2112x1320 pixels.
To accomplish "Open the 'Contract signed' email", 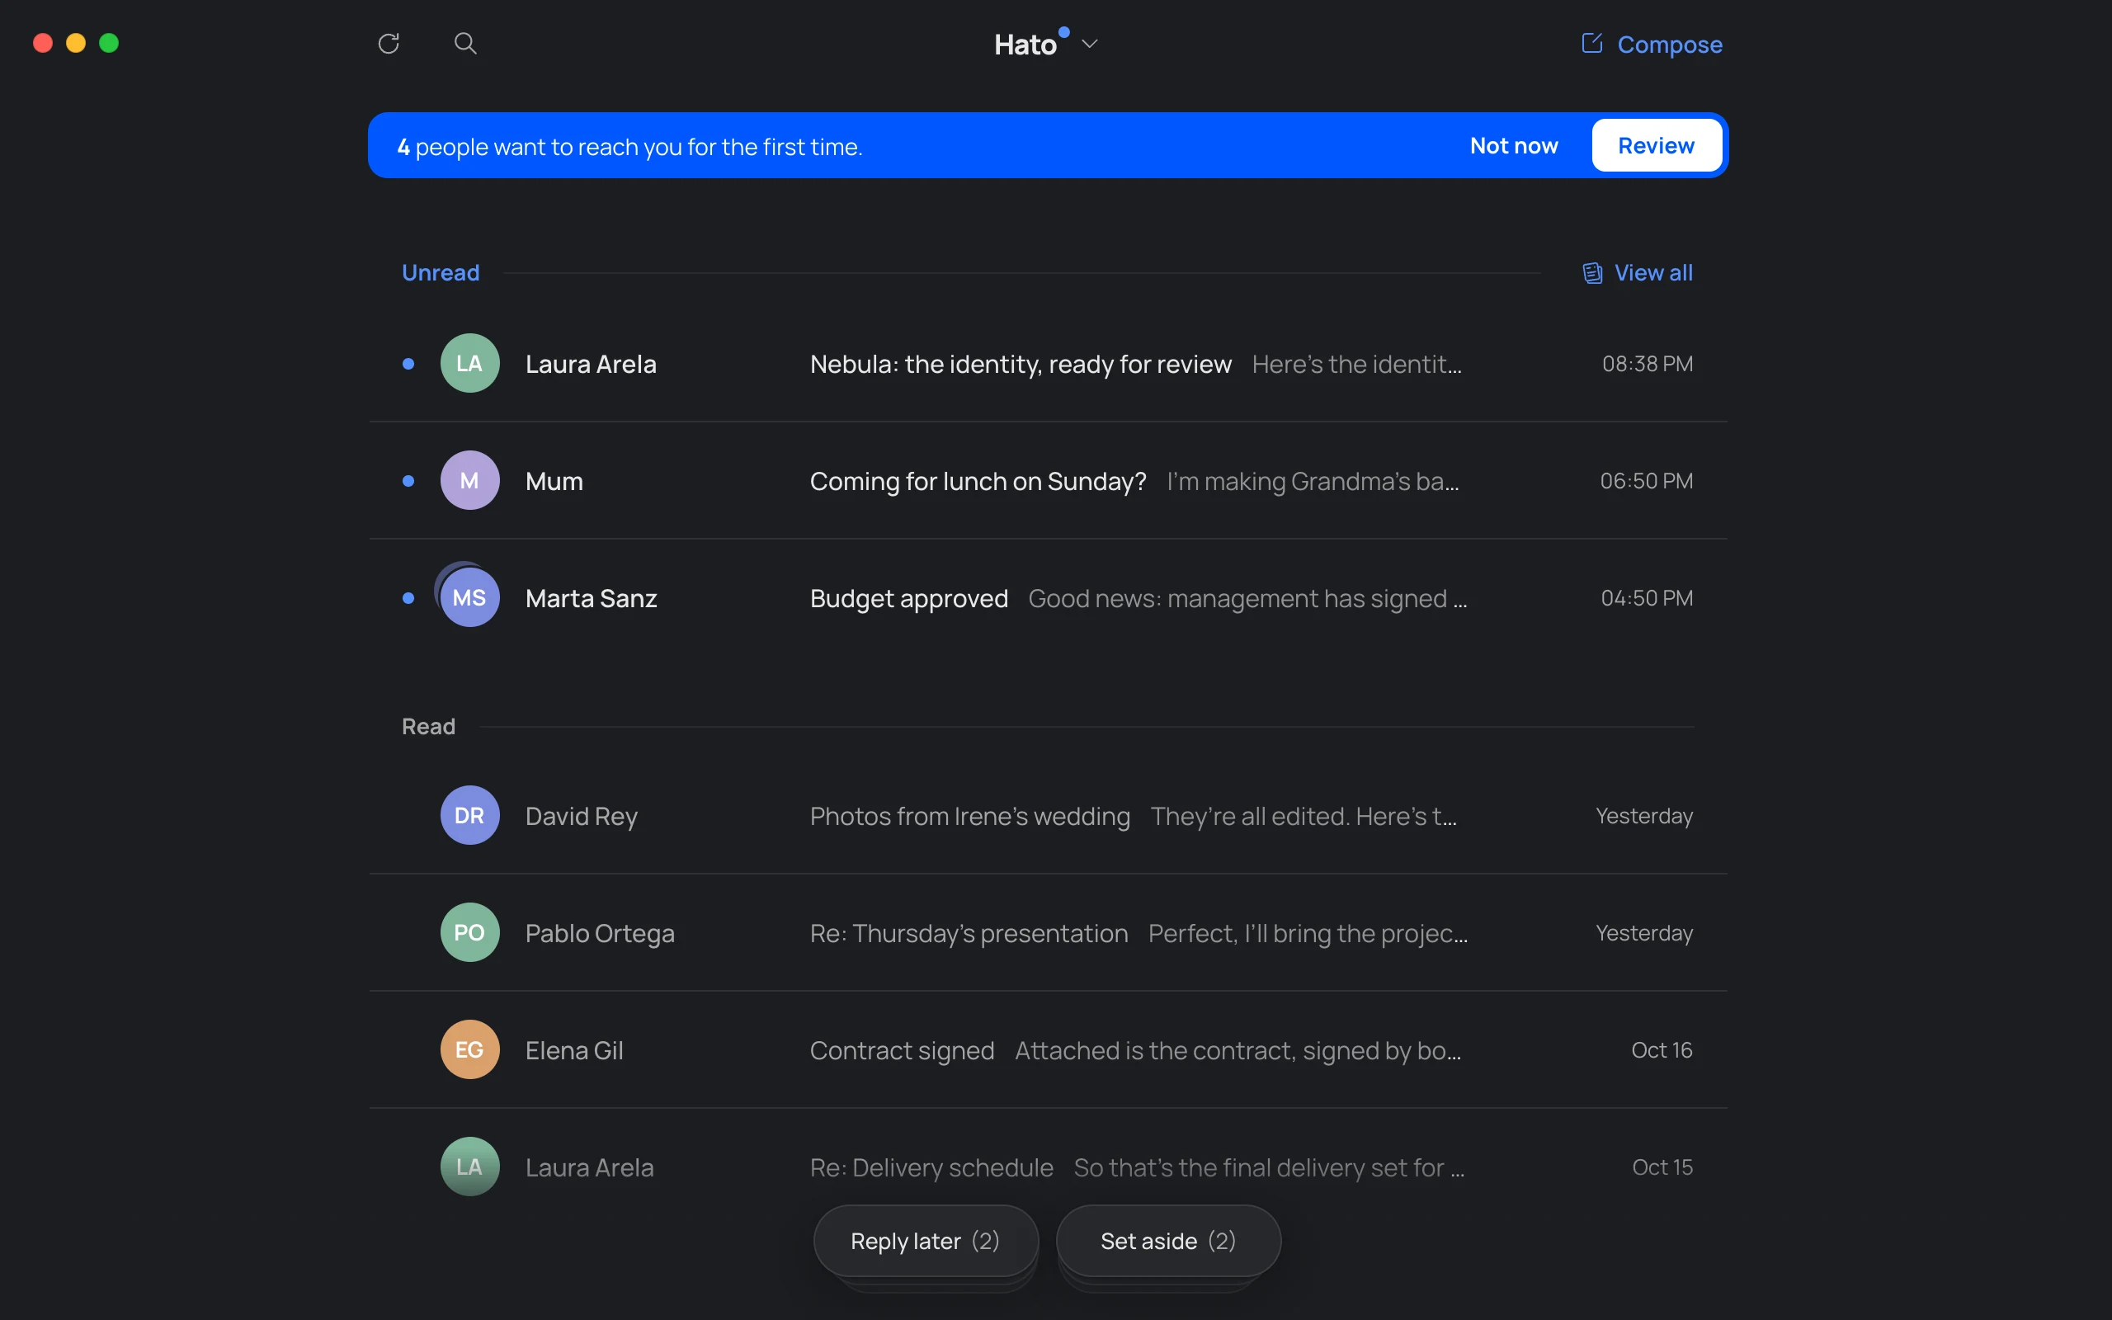I will 902,1050.
